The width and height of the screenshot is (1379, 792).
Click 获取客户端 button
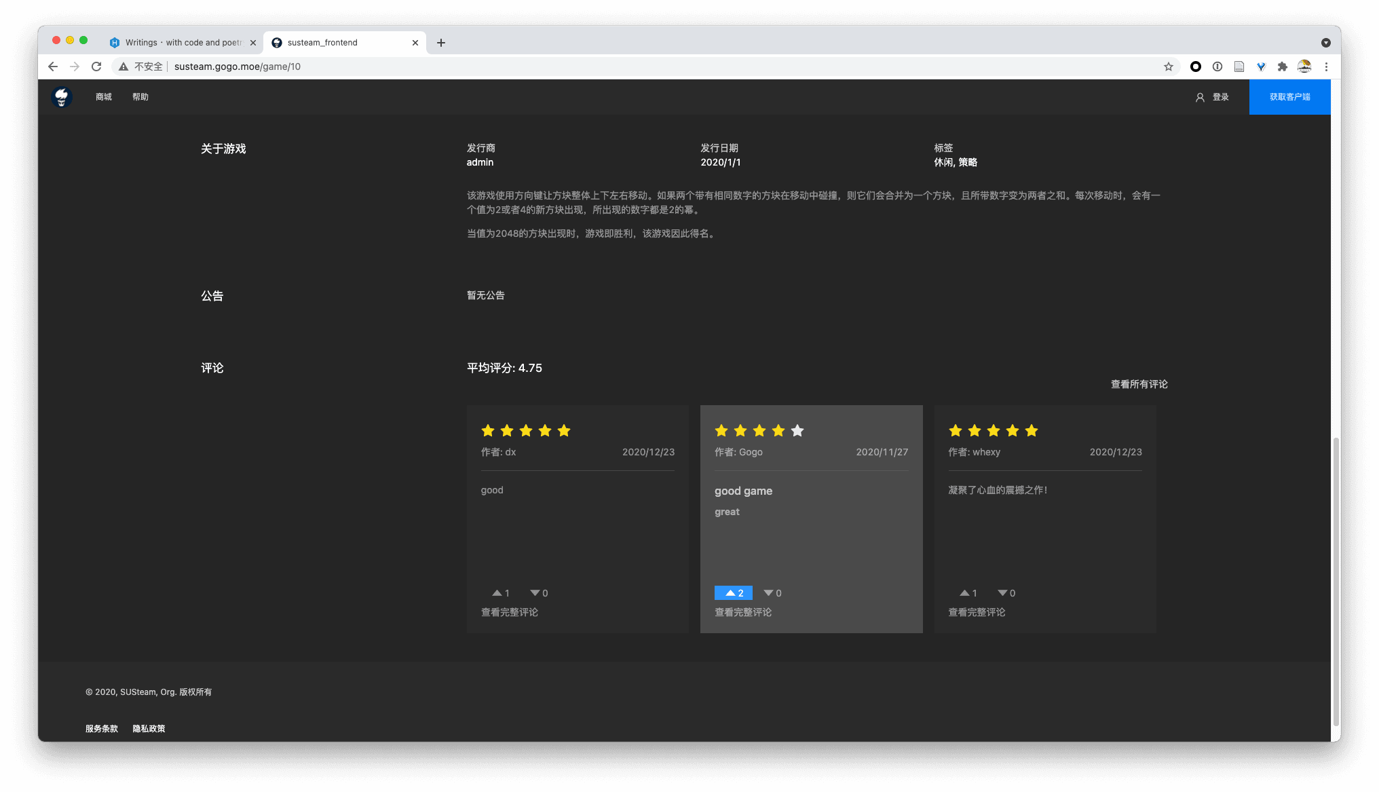pyautogui.click(x=1289, y=97)
